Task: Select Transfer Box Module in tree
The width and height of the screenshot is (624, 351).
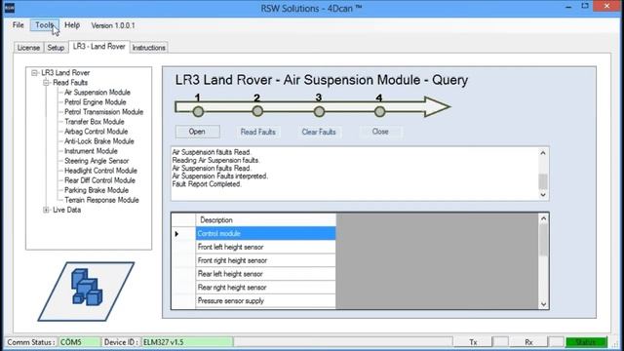Action: [x=95, y=122]
